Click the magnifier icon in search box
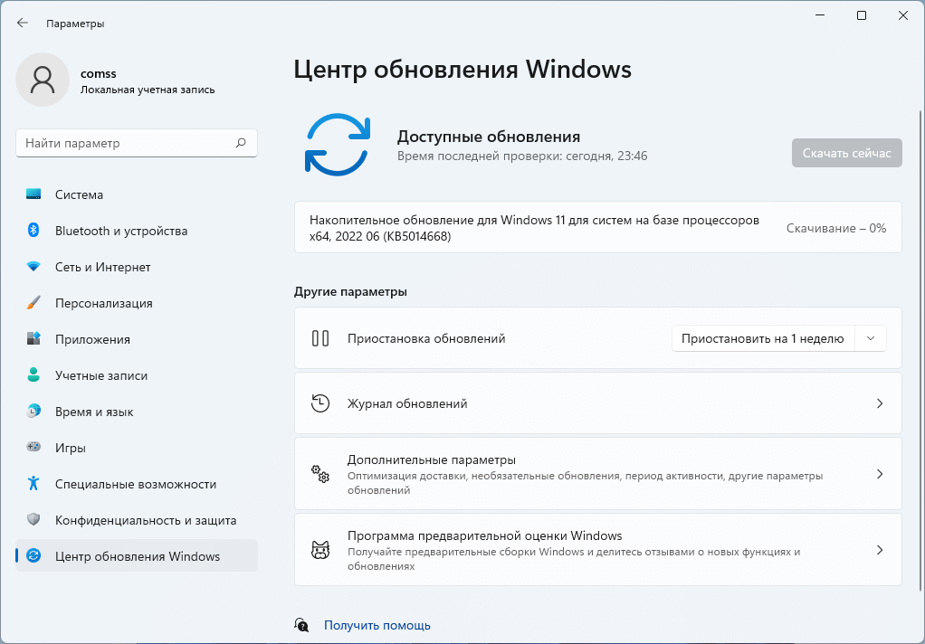The height and width of the screenshot is (644, 925). point(241,143)
